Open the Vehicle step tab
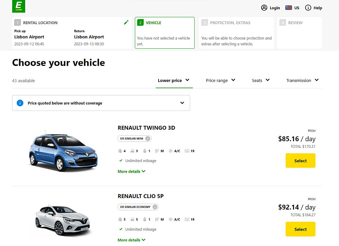This screenshot has height=246, width=339. pos(165,33)
